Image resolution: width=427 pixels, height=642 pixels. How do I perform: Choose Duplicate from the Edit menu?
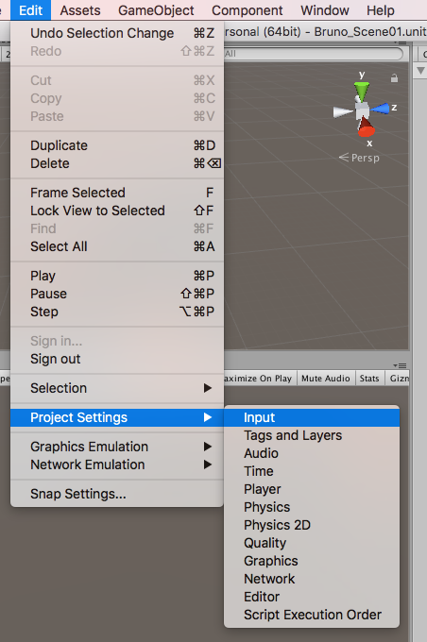(x=117, y=145)
